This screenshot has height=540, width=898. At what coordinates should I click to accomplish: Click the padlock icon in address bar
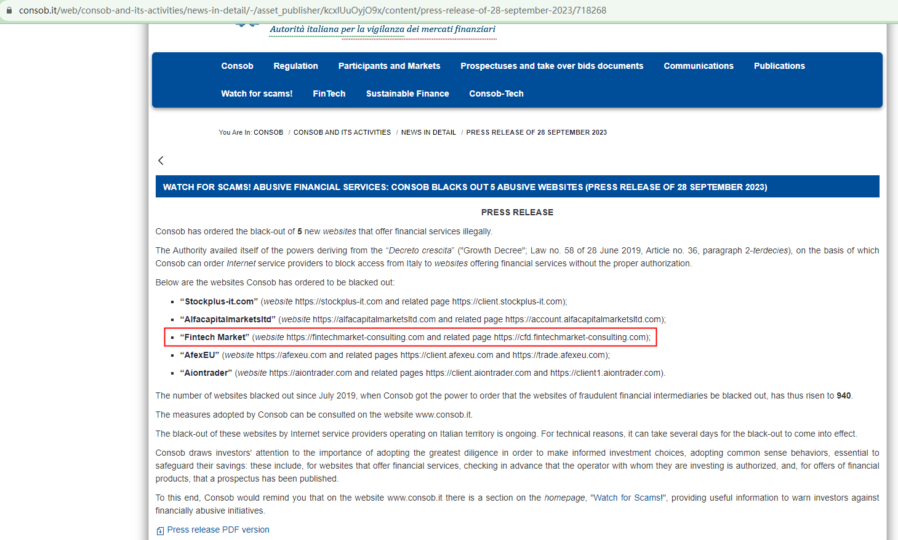[9, 10]
